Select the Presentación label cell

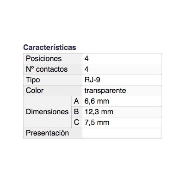(x=53, y=133)
